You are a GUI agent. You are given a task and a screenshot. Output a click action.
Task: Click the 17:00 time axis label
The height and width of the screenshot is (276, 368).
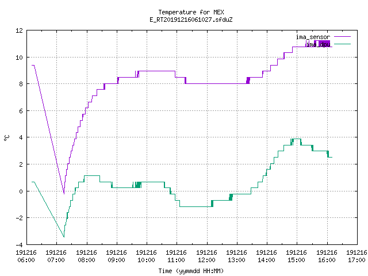click(356, 260)
